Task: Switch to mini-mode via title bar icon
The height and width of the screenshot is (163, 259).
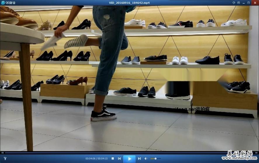Action: point(239,3)
